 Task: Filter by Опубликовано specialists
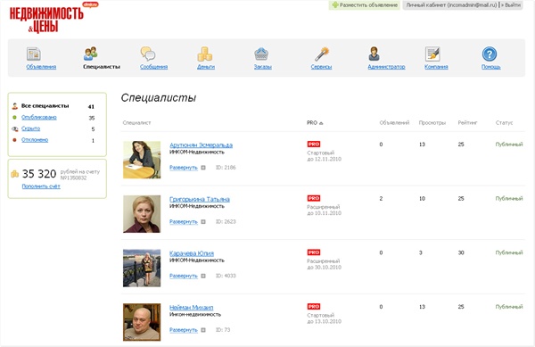39,118
